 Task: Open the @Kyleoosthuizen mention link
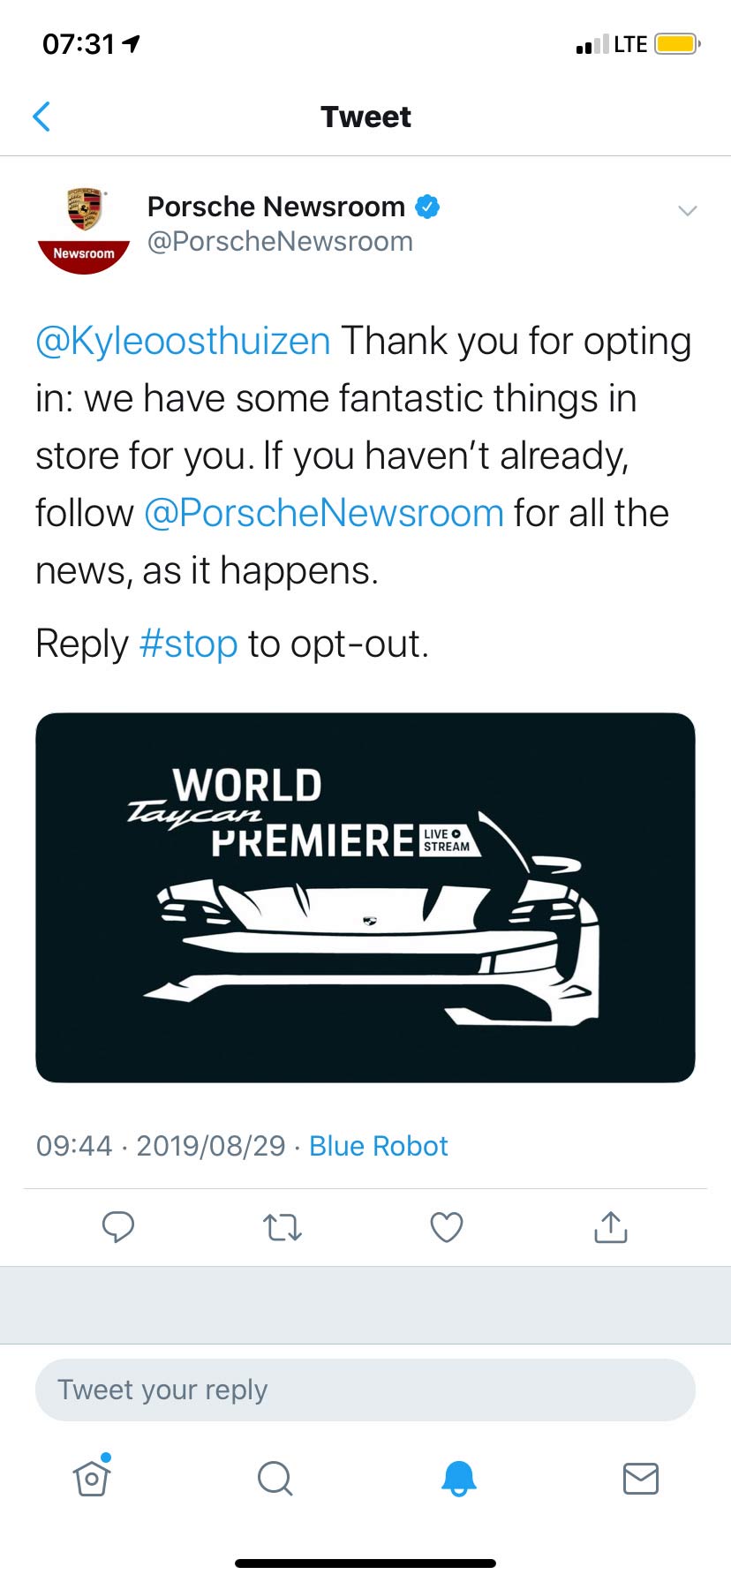183,342
